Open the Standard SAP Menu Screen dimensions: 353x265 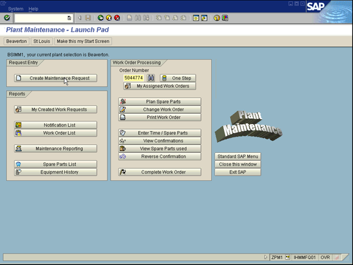click(238, 157)
